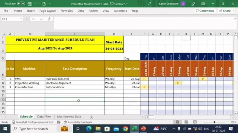Open the Formulas ribbon tab
This screenshot has width=238, height=133.
[67, 11]
